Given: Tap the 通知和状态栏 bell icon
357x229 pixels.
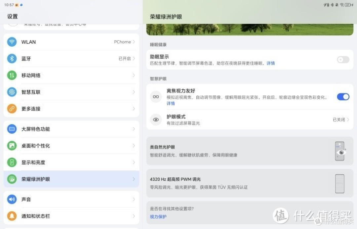Looking at the screenshot, I should click(12, 216).
